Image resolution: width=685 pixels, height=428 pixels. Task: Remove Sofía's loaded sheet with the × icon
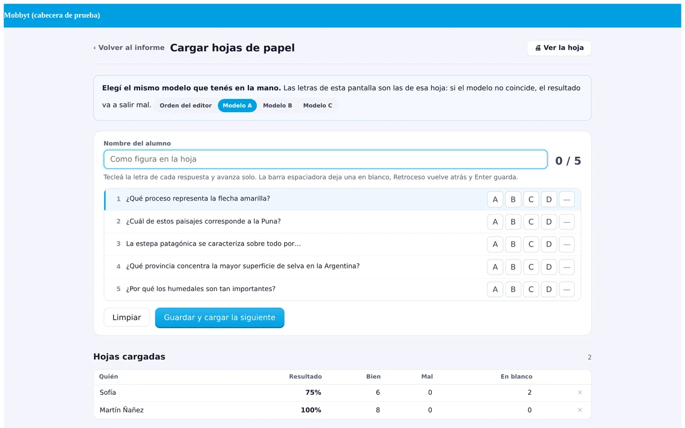pos(580,393)
